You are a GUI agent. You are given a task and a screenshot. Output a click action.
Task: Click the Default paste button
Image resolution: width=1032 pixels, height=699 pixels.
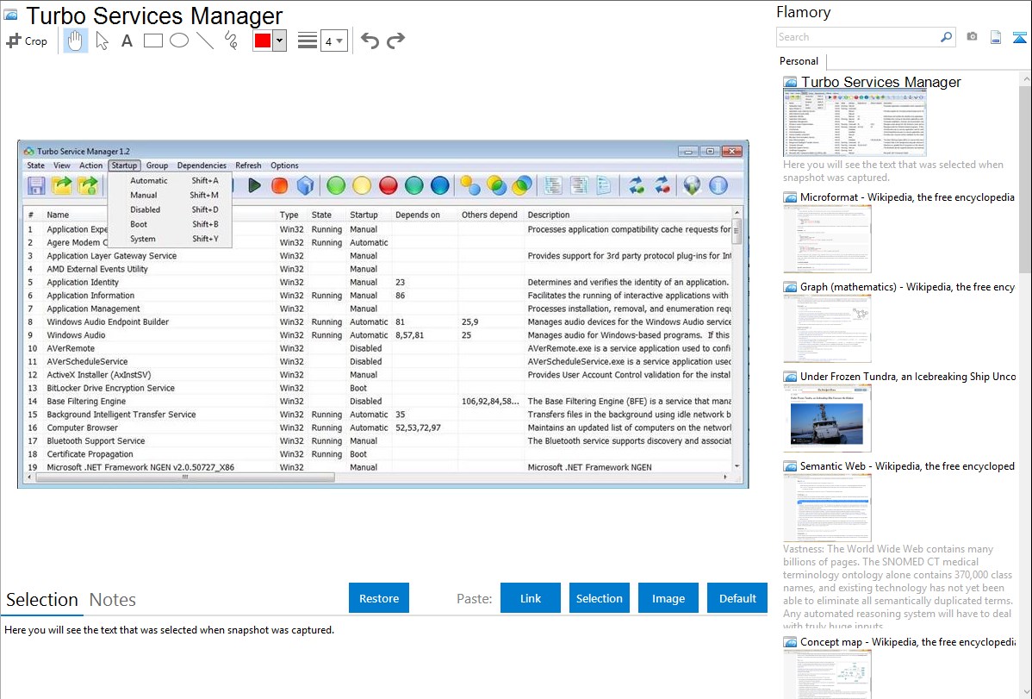tap(737, 598)
